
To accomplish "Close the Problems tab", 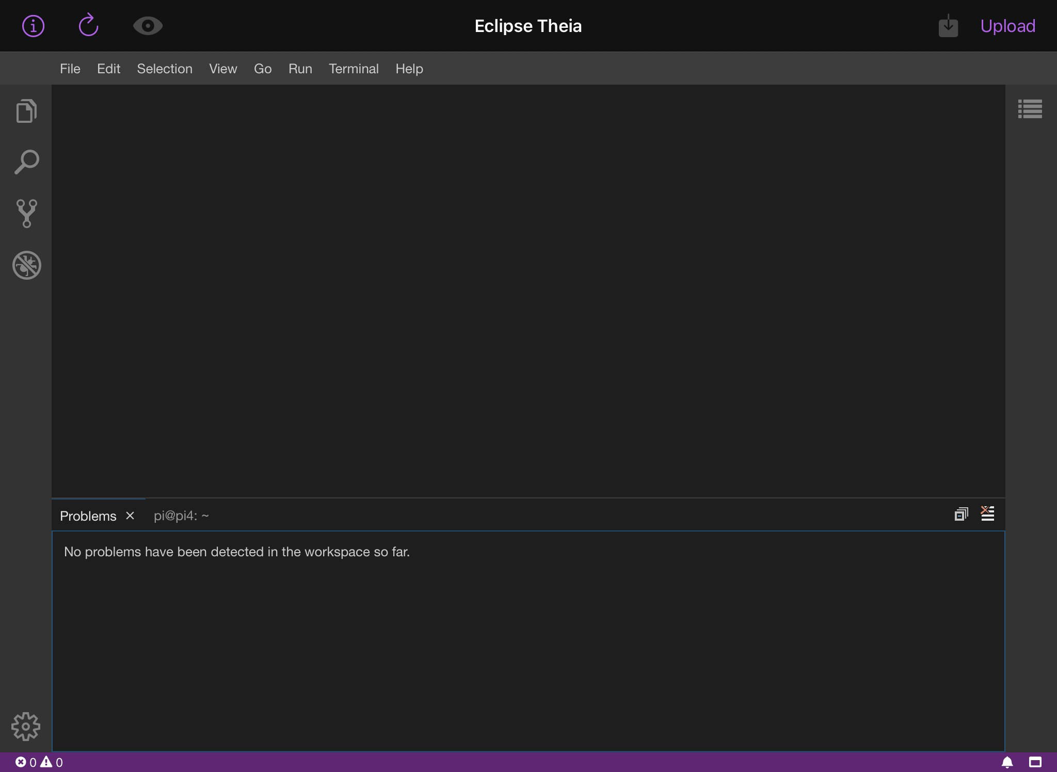I will click(130, 516).
